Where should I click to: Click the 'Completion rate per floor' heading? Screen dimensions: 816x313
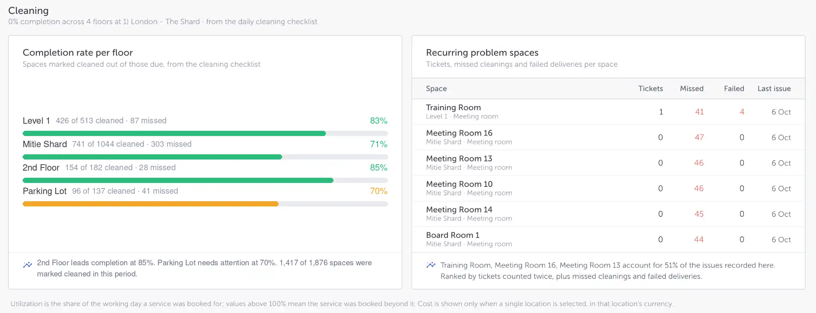coord(78,52)
